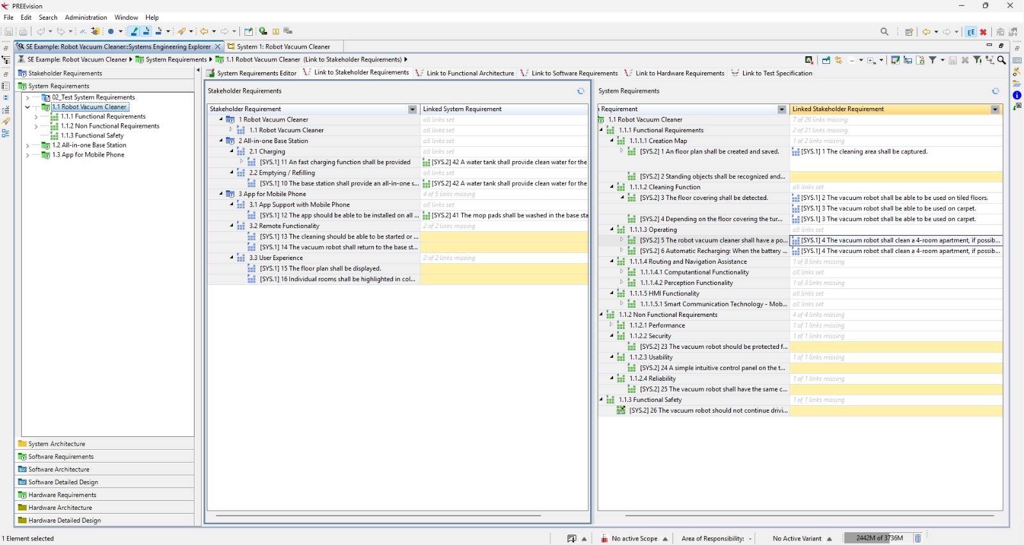Click the System Requirements breadcrumb link

(176, 59)
